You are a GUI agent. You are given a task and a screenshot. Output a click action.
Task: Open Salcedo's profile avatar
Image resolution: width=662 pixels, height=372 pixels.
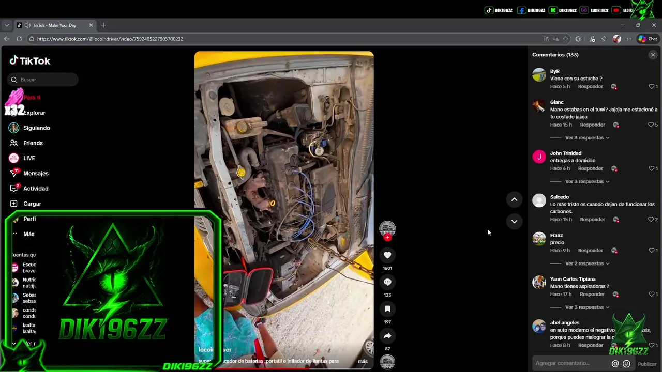click(539, 200)
